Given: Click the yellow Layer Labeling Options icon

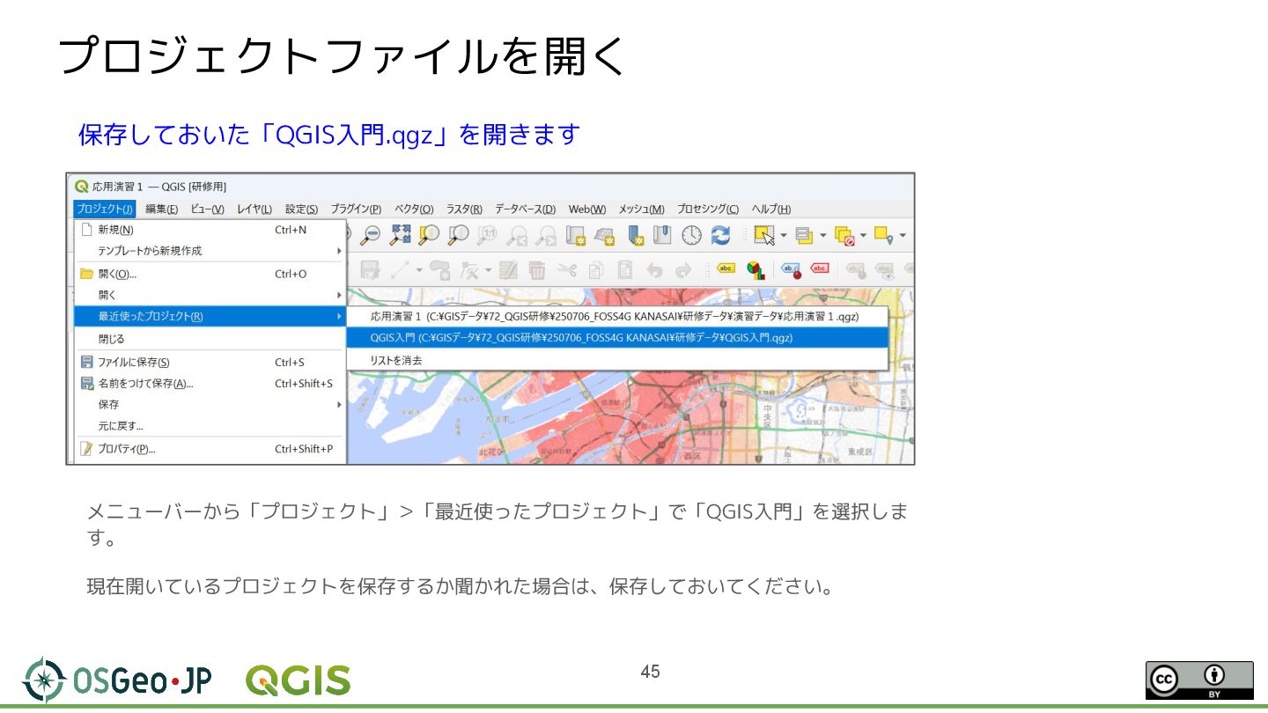Looking at the screenshot, I should (726, 269).
